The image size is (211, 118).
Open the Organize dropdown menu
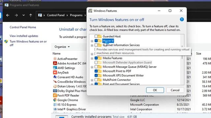click(62, 47)
